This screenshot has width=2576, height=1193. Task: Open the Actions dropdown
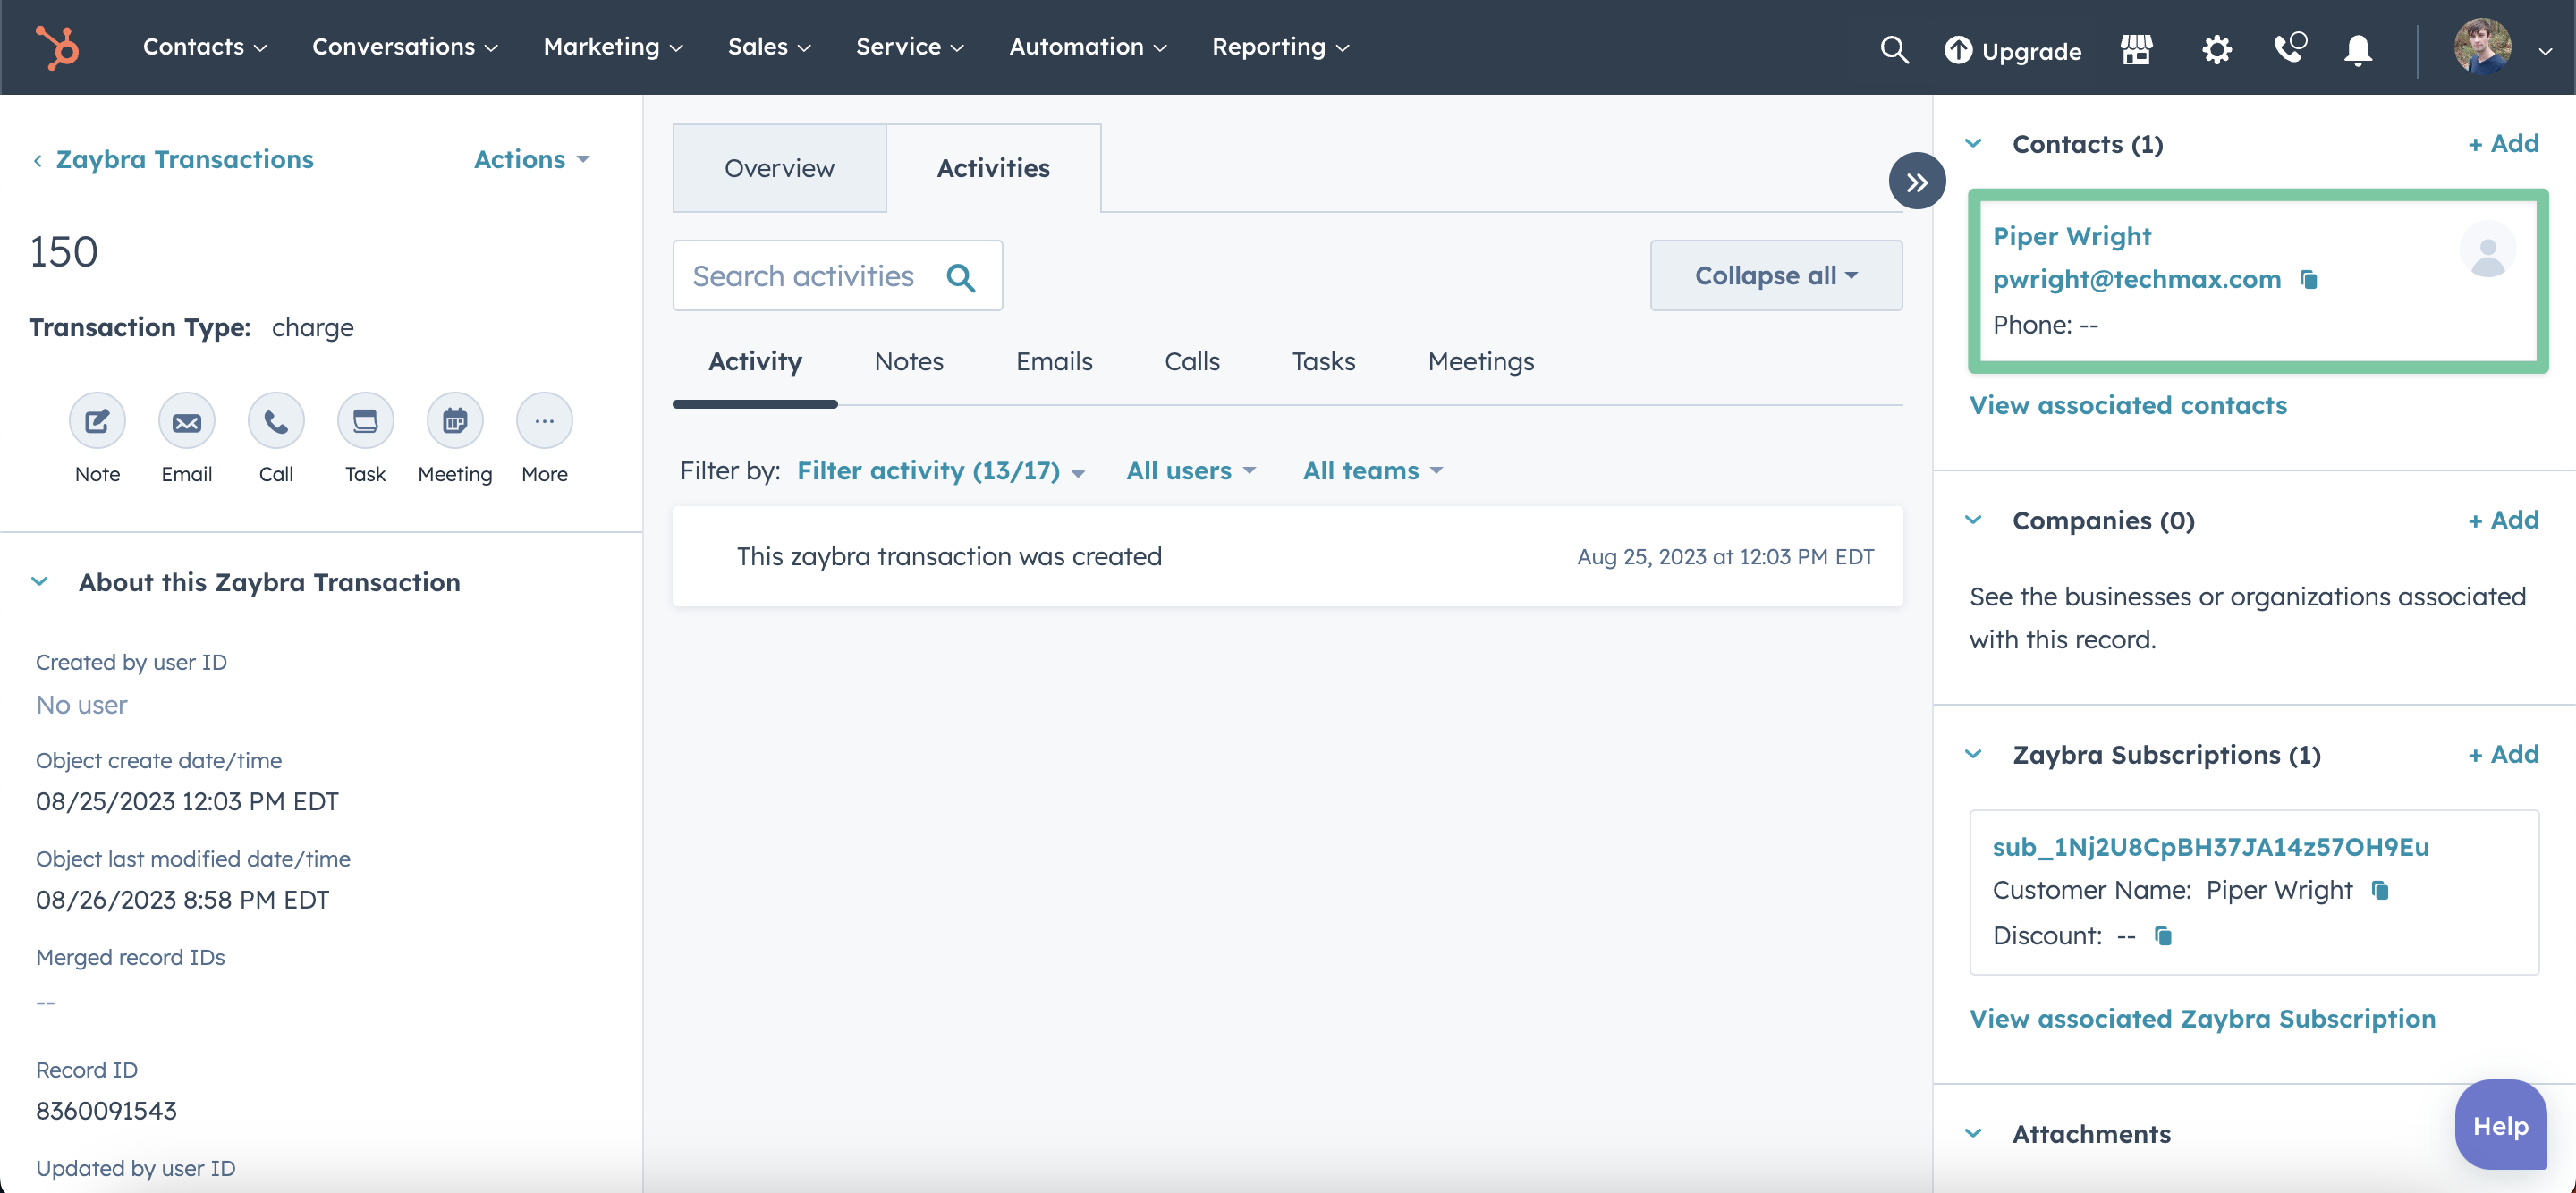click(x=531, y=160)
